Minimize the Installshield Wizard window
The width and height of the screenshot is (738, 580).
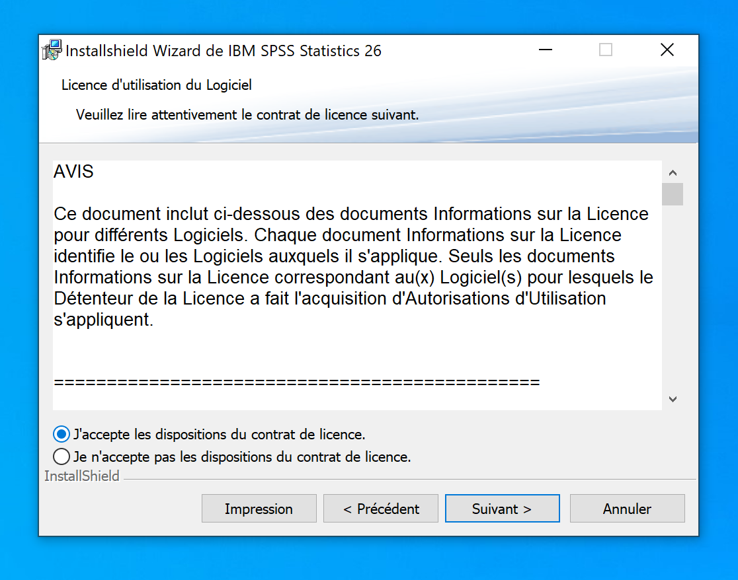tap(545, 50)
